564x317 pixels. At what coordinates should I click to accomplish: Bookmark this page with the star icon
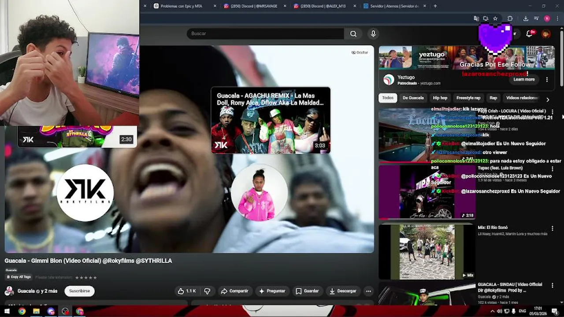[x=495, y=18]
